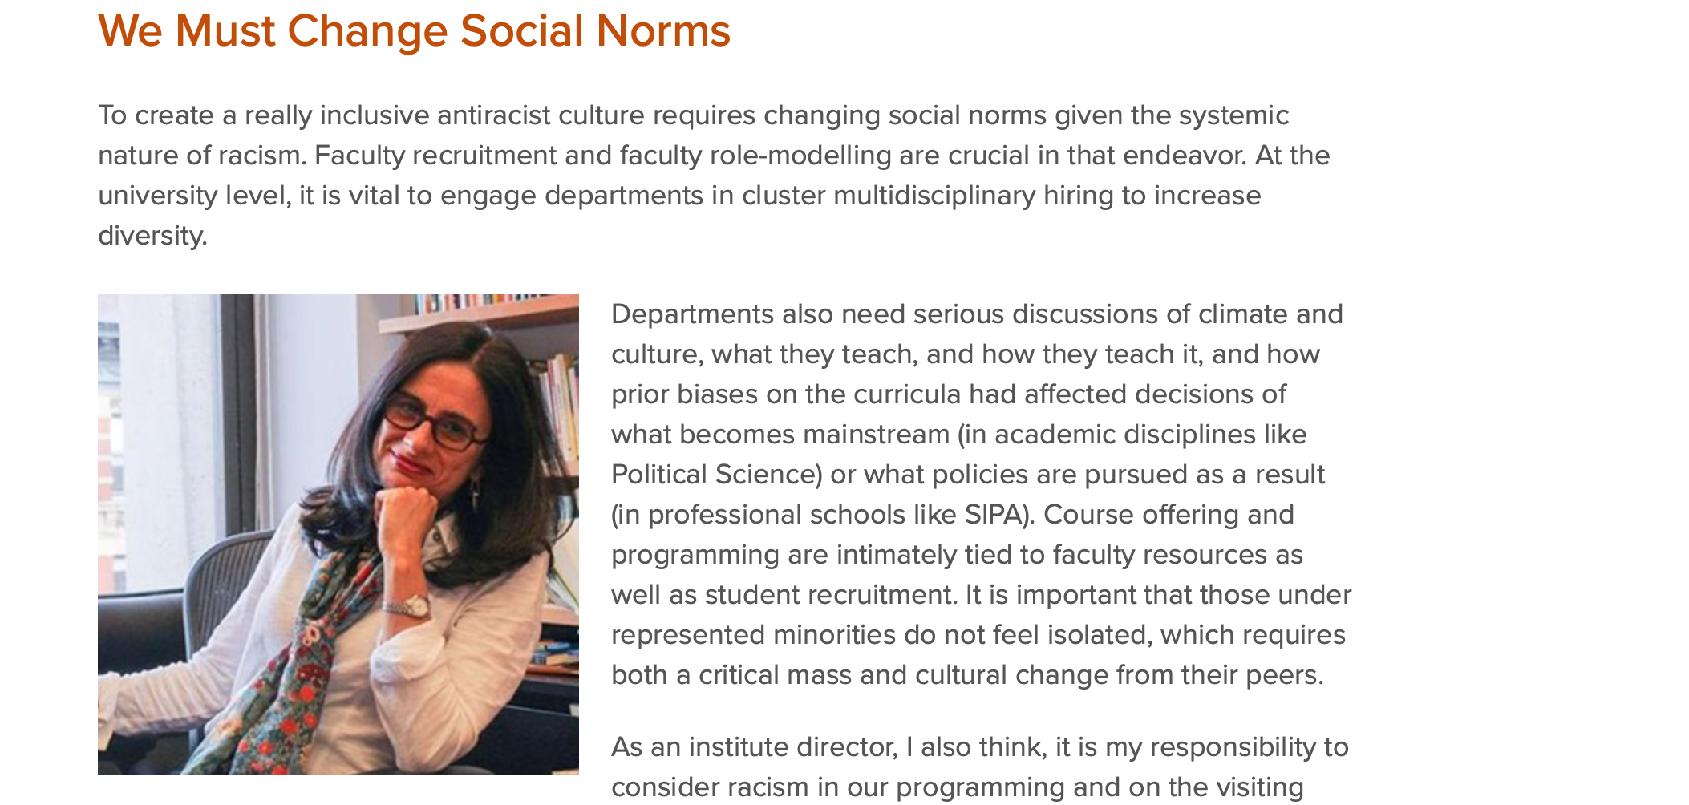Click the "We Must Change Social Norms" heading
The image size is (1689, 805).
(x=414, y=31)
